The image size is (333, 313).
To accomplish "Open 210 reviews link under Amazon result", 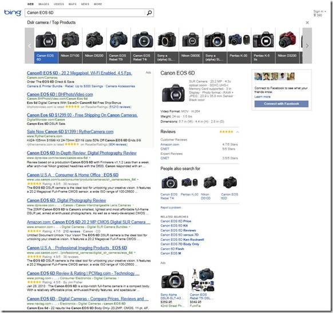I will click(72, 231).
